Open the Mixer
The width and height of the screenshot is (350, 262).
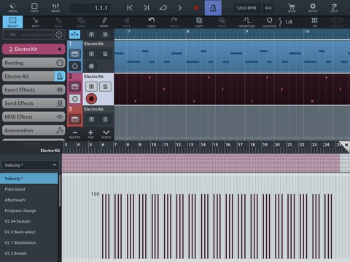55,8
